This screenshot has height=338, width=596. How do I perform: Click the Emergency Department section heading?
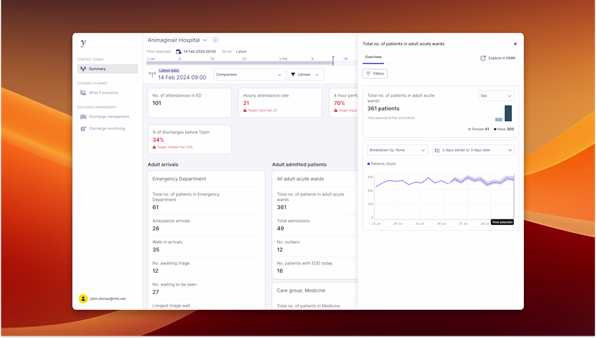pos(179,179)
